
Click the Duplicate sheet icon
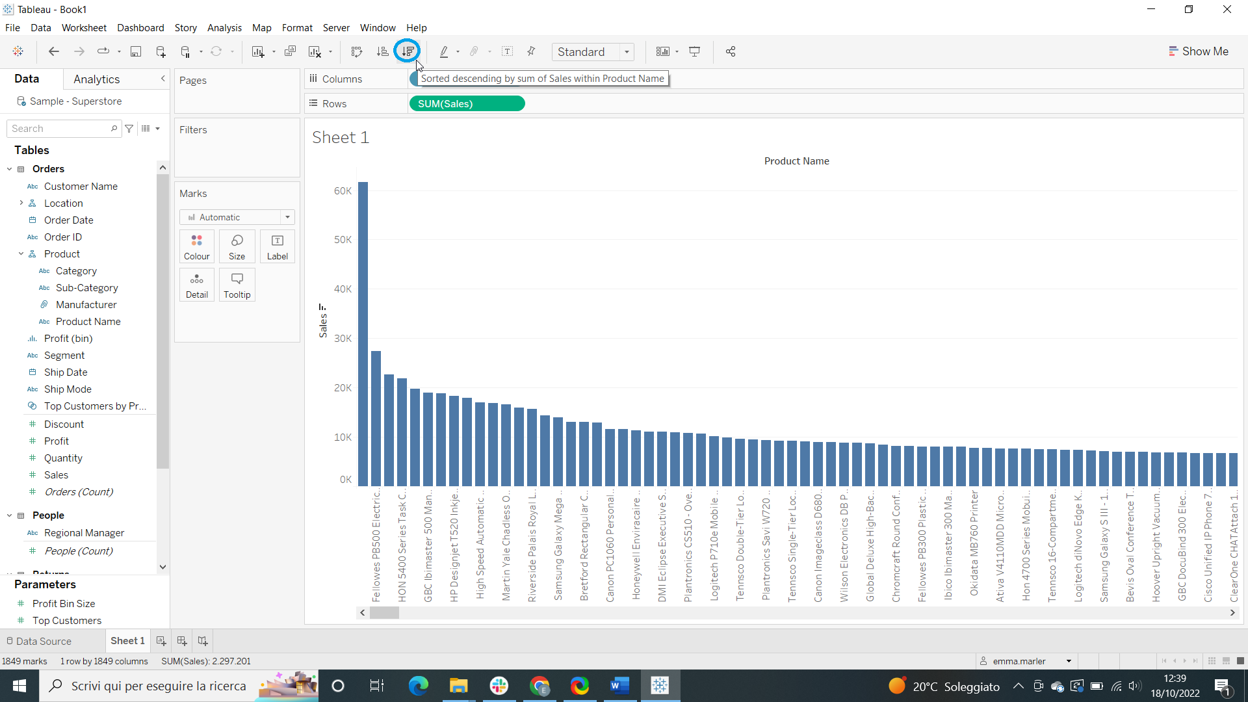click(291, 51)
